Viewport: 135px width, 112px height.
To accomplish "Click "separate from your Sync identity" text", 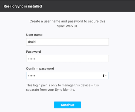I will (50, 90).
